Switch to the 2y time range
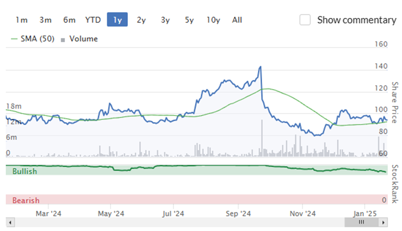The width and height of the screenshot is (402, 231). (x=141, y=20)
